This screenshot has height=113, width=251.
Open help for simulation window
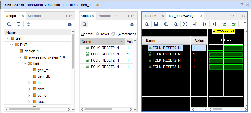[x=242, y=5]
